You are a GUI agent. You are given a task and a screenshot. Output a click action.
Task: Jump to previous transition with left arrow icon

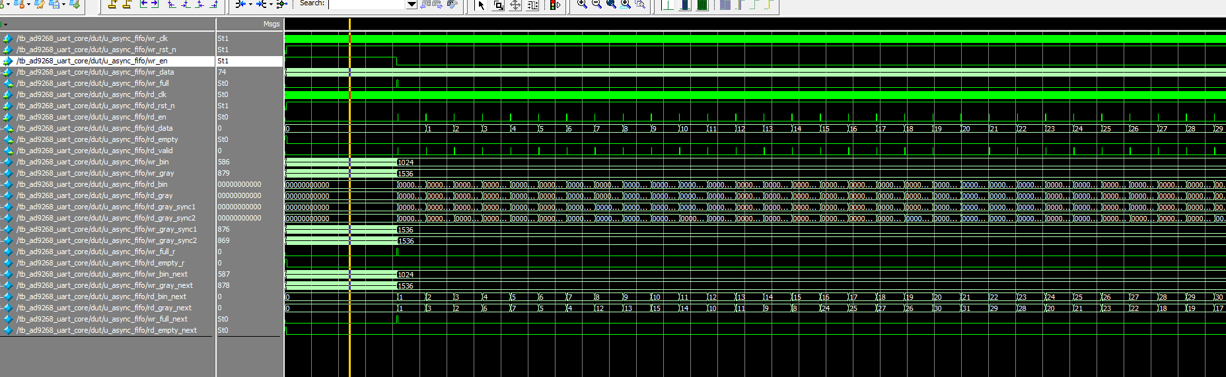(x=143, y=4)
